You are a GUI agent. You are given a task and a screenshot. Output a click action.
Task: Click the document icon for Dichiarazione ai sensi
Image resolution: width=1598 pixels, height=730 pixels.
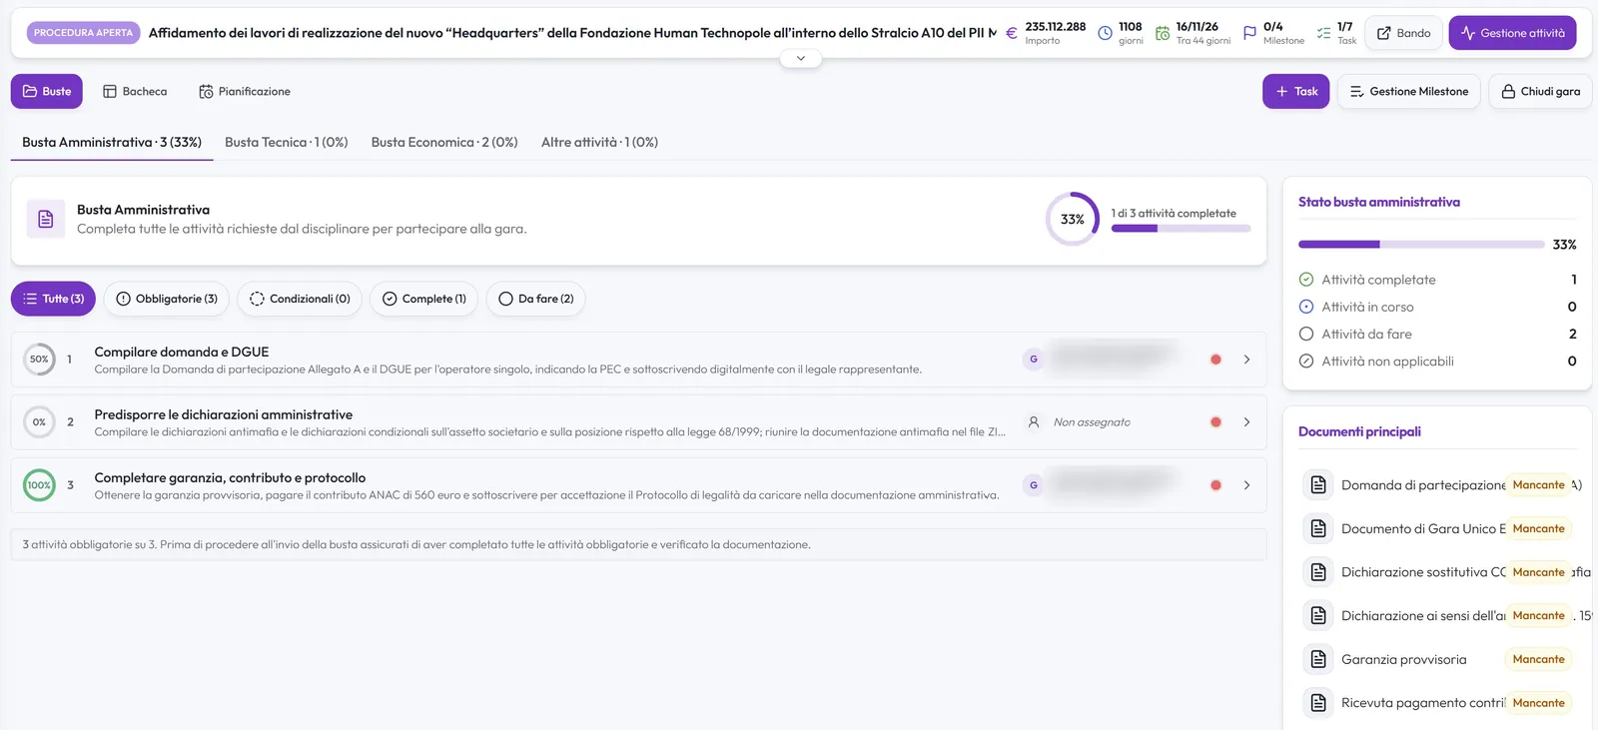click(x=1318, y=615)
